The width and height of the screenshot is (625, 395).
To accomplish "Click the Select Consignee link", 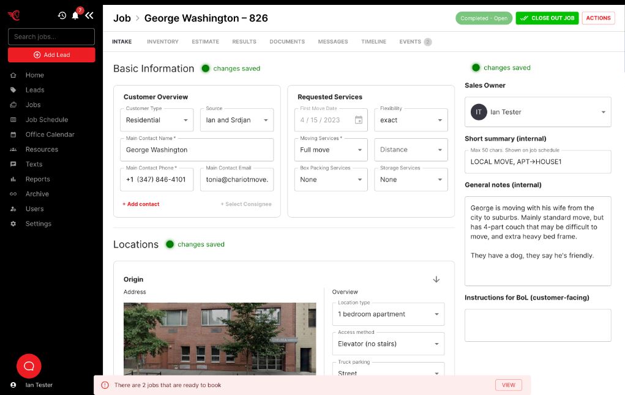I will click(x=246, y=204).
